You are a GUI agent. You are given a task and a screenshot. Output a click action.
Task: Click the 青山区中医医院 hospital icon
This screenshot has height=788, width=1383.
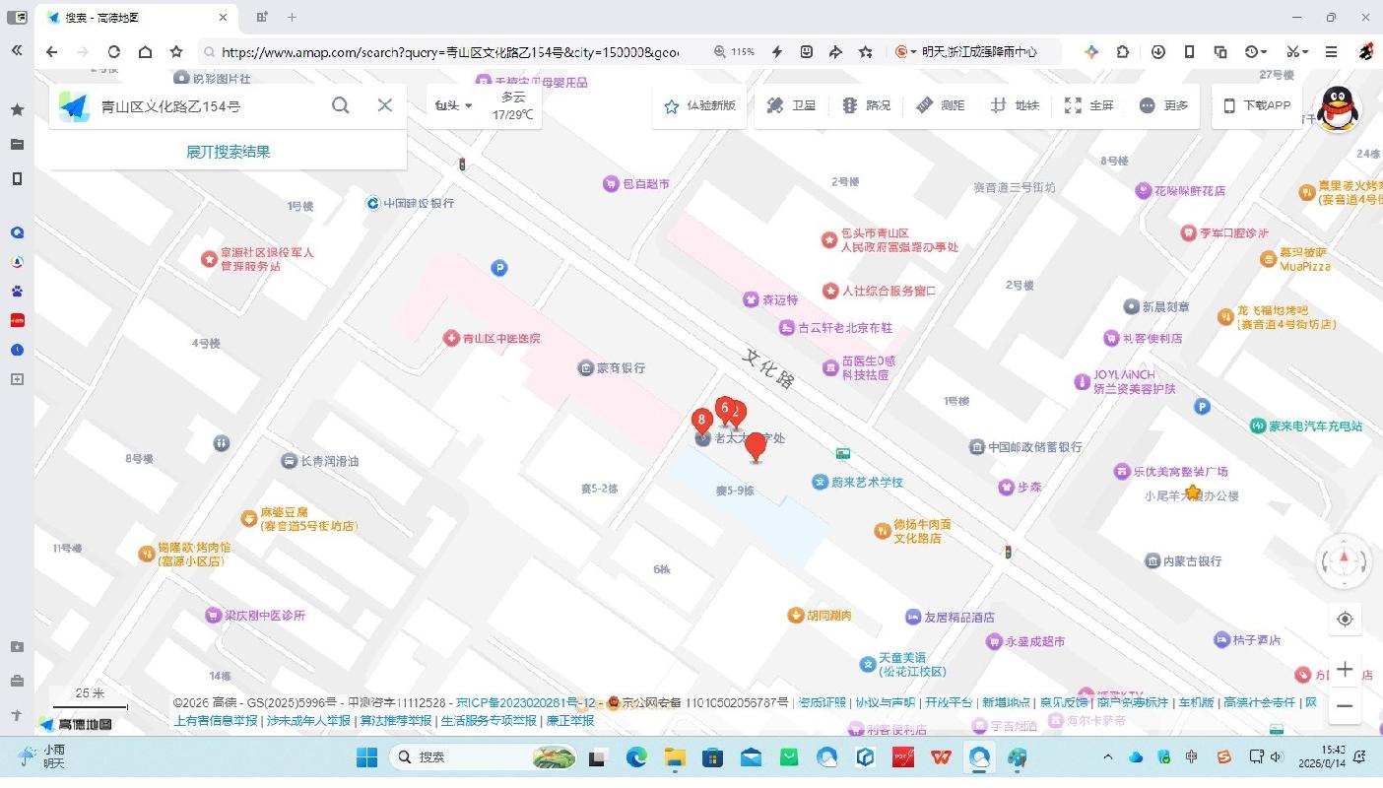pos(451,338)
